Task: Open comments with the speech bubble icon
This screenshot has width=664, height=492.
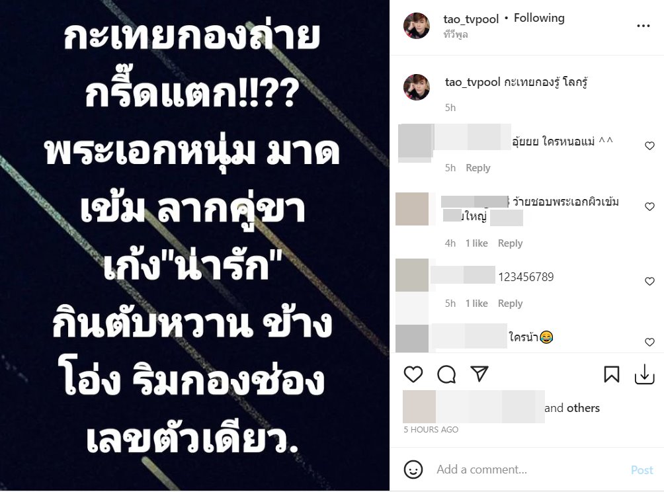Action: coord(446,374)
